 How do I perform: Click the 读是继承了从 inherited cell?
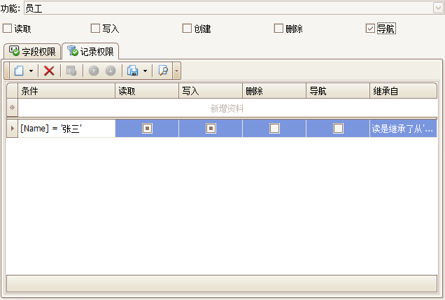point(403,129)
